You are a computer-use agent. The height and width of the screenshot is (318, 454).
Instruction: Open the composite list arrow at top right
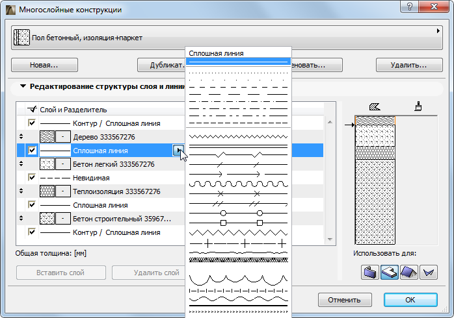point(438,31)
